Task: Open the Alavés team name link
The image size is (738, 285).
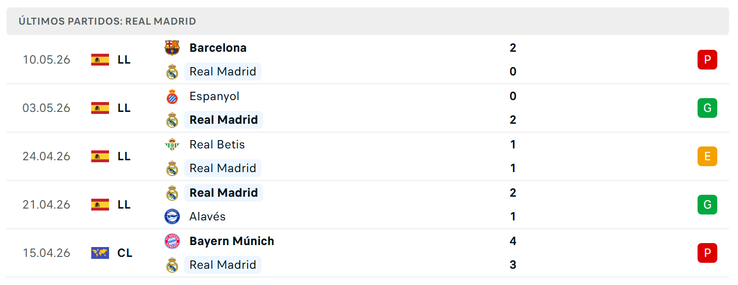Action: [208, 216]
